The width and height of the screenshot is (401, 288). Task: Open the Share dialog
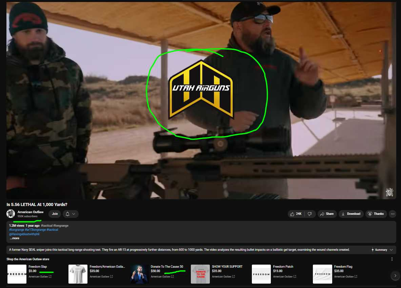[326, 214]
